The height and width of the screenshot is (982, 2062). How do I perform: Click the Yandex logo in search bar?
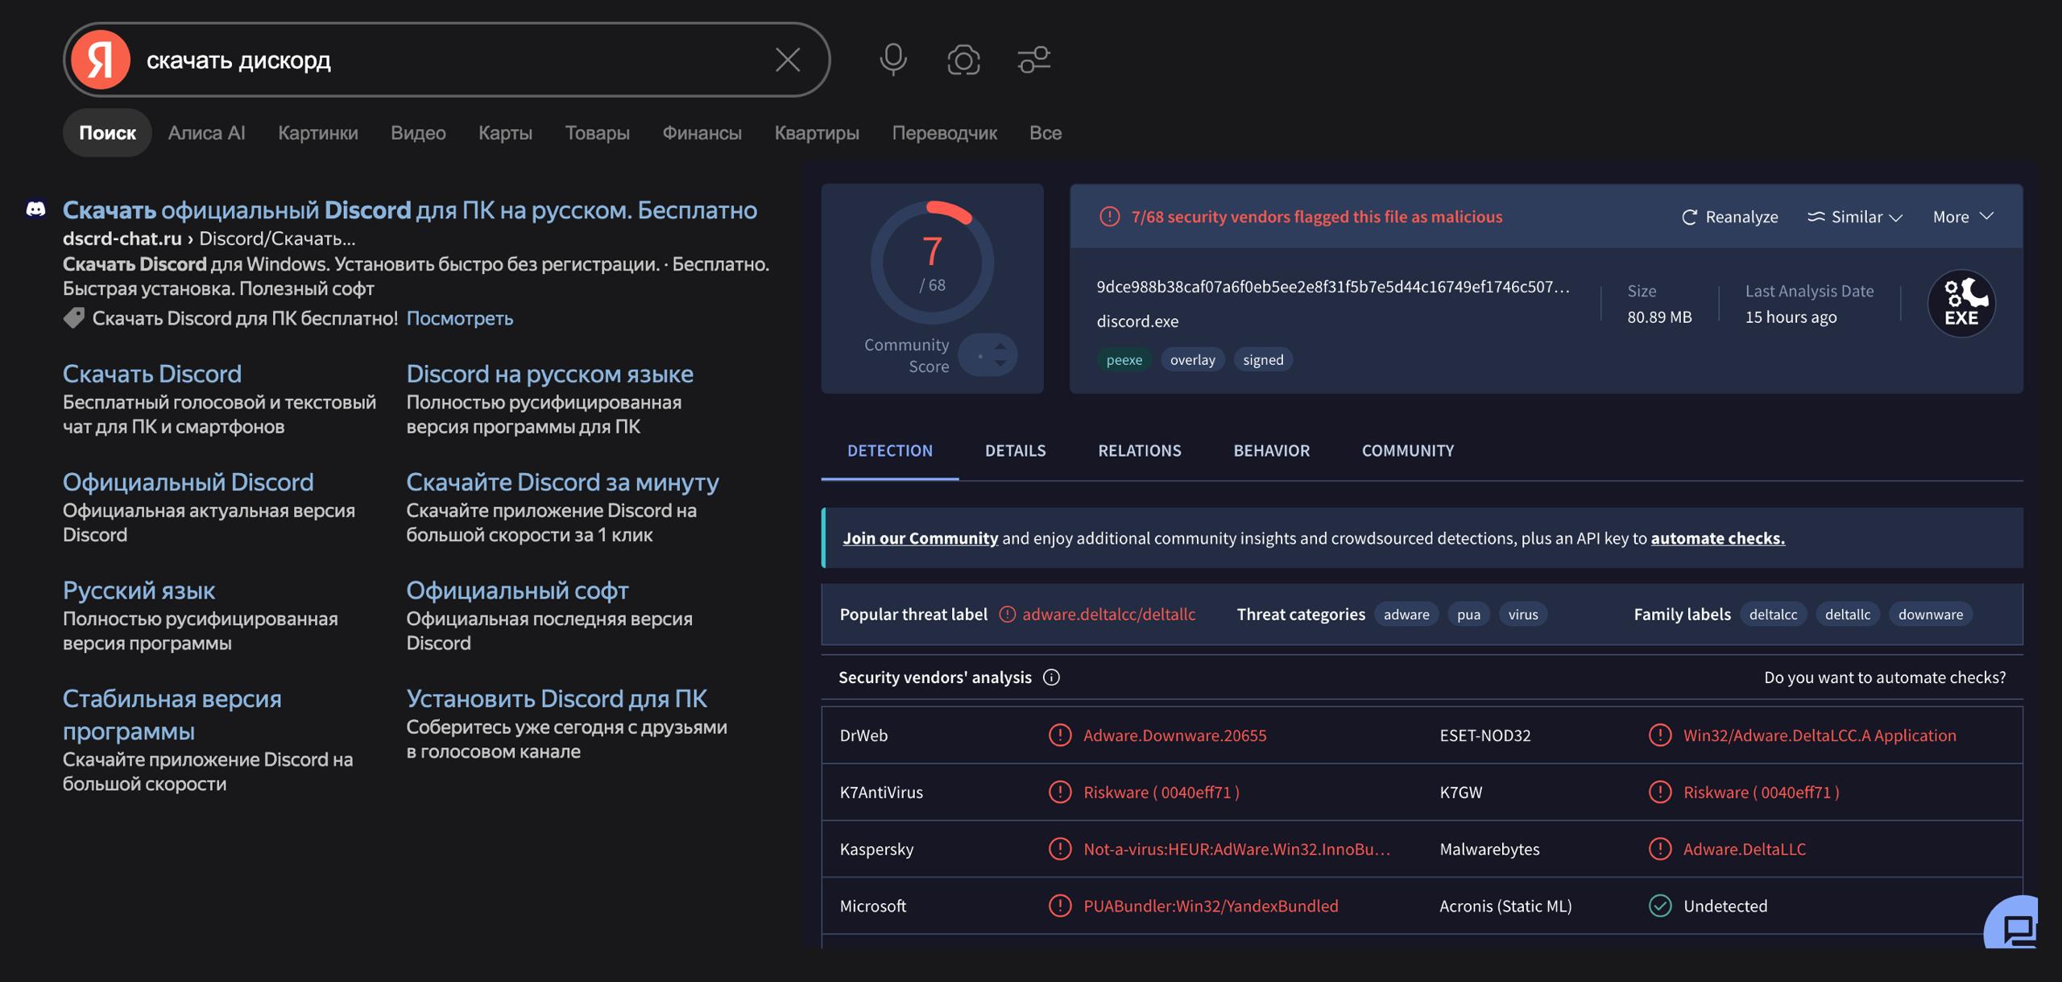(101, 60)
